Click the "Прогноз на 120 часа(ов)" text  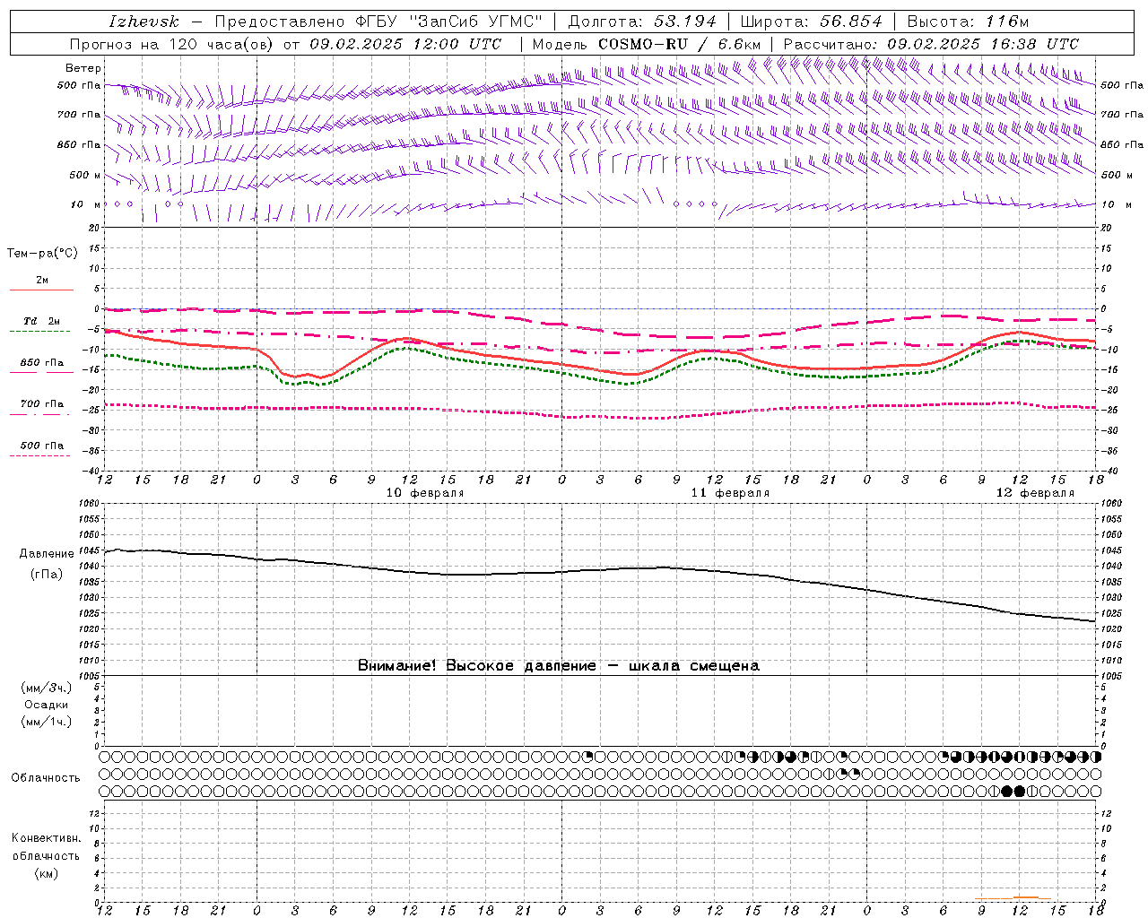pos(173,44)
